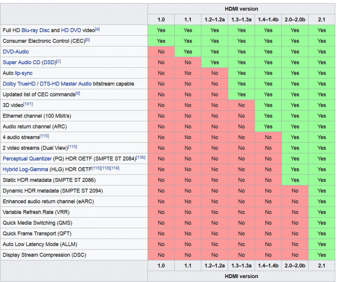Select the top '1.3–1.3a' column header
The width and height of the screenshot is (337, 282).
click(241, 20)
